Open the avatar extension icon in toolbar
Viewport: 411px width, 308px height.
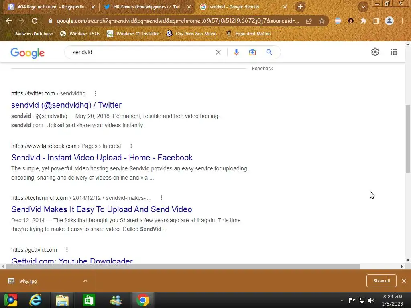tap(351, 21)
